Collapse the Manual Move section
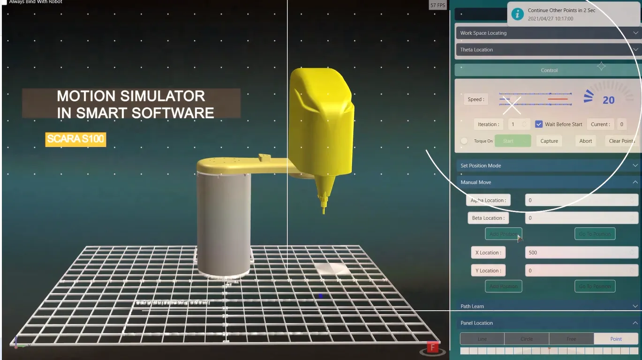 [547, 182]
